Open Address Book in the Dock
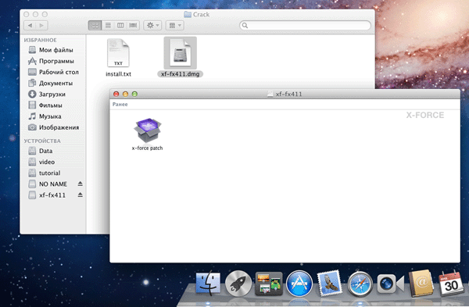This screenshot has height=307, width=469. click(421, 283)
